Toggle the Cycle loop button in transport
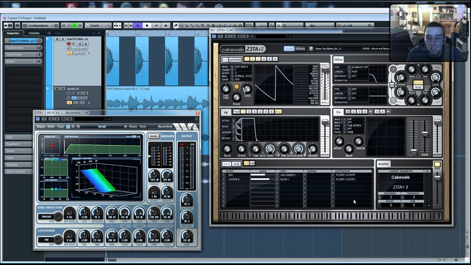Viewport: 471px width, 265px height. (138, 25)
